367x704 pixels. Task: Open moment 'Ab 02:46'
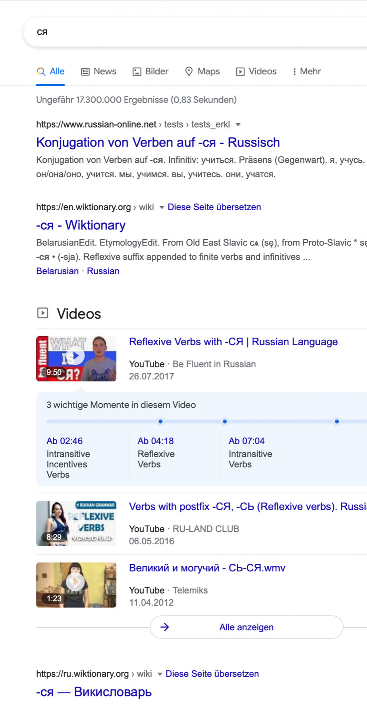click(x=65, y=441)
